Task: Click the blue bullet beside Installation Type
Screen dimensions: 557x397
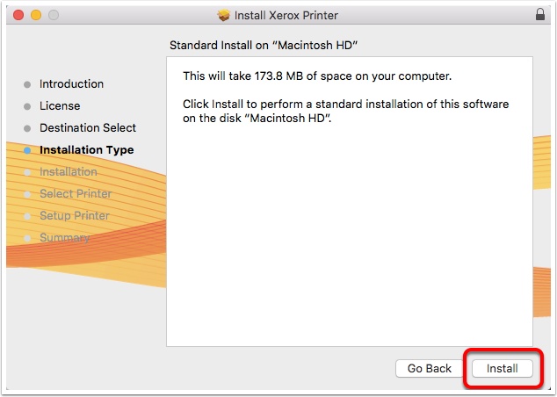Action: pos(27,150)
